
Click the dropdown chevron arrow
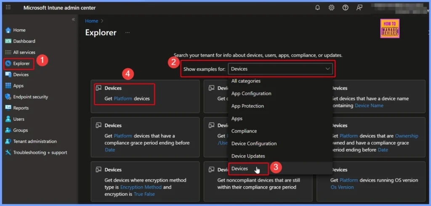pos(327,69)
